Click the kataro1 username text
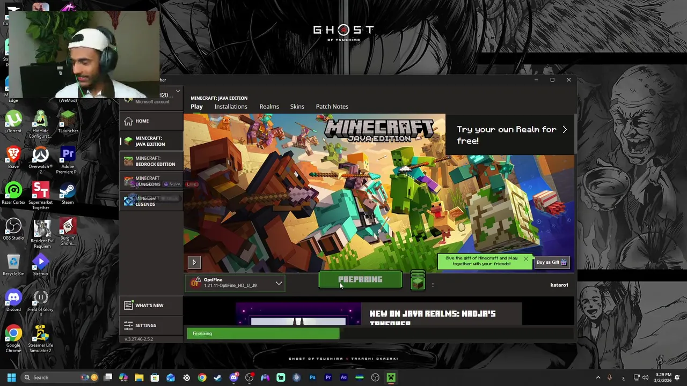 click(x=559, y=285)
